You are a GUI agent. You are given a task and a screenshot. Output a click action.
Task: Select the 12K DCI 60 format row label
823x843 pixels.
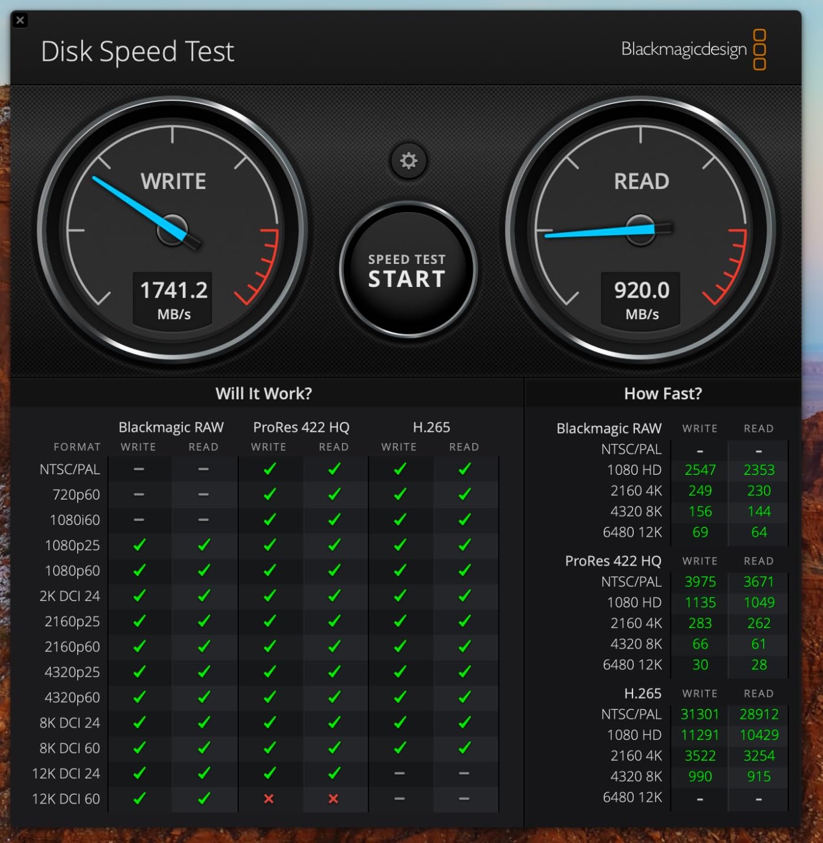coord(66,799)
